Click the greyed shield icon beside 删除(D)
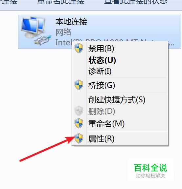Viewport: 182px width, 189px height. click(79, 111)
